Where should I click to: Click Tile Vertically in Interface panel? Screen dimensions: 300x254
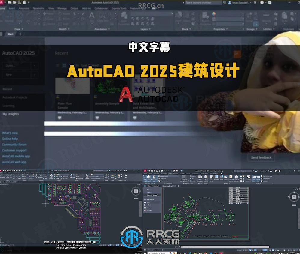pyautogui.click(x=265, y=179)
